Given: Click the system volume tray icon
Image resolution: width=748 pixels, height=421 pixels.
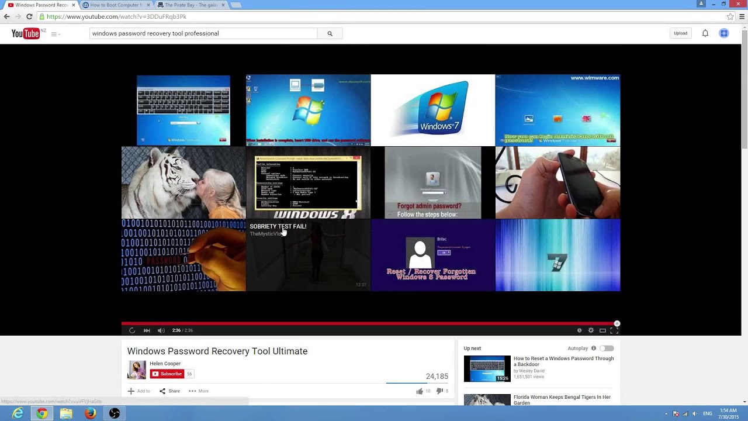Looking at the screenshot, I should [x=695, y=413].
